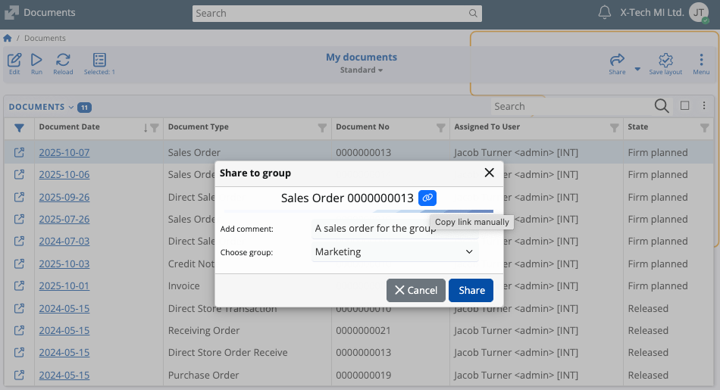Screen dimensions: 720x390
Task: Click the Add comment text field
Action: pos(395,228)
